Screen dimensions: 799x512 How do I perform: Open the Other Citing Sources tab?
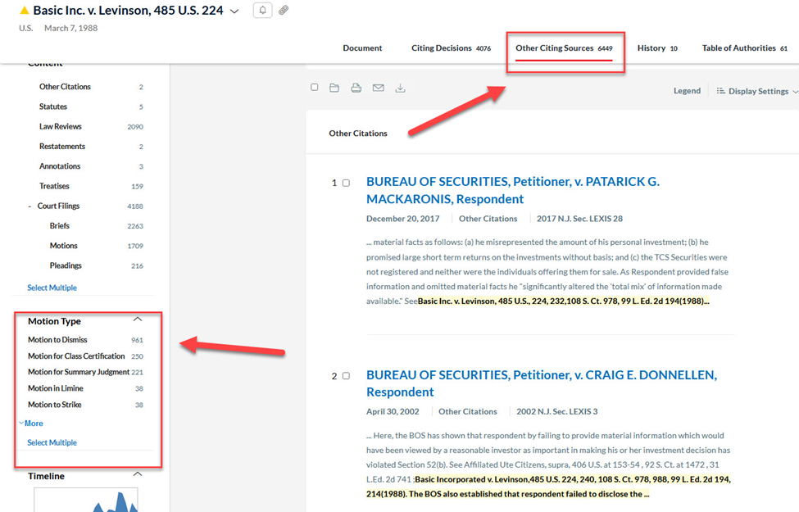tap(564, 48)
